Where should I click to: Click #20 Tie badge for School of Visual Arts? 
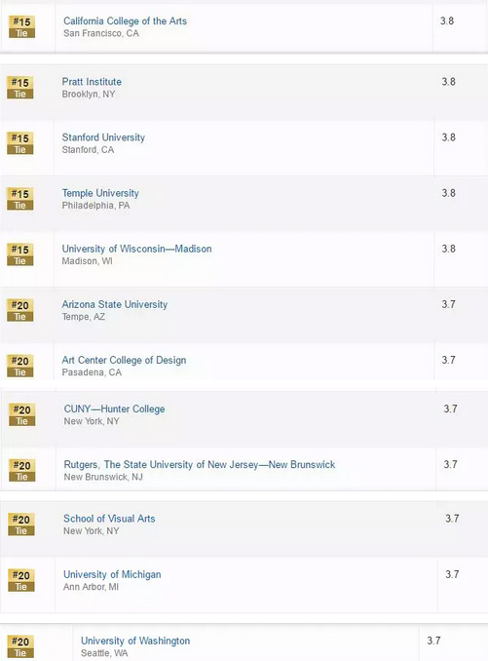pyautogui.click(x=21, y=524)
